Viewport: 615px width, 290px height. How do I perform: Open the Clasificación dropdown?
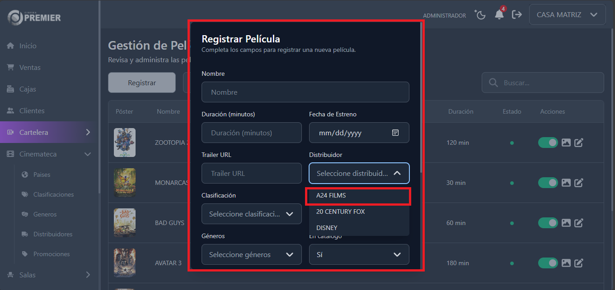click(251, 214)
